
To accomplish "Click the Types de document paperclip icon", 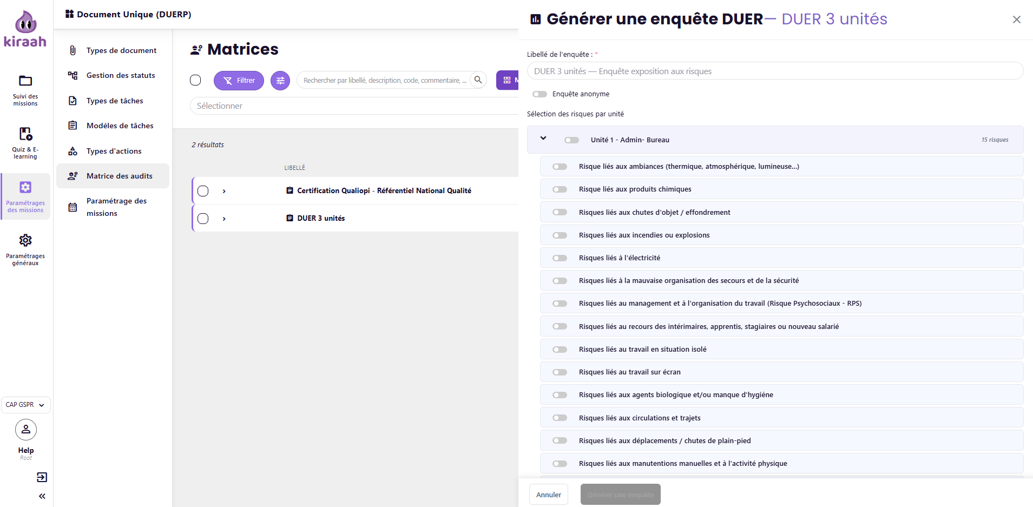I will [73, 50].
